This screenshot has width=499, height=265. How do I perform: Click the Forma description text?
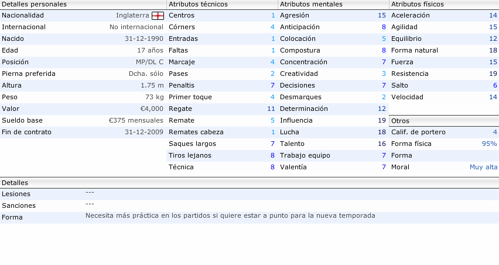(x=230, y=215)
